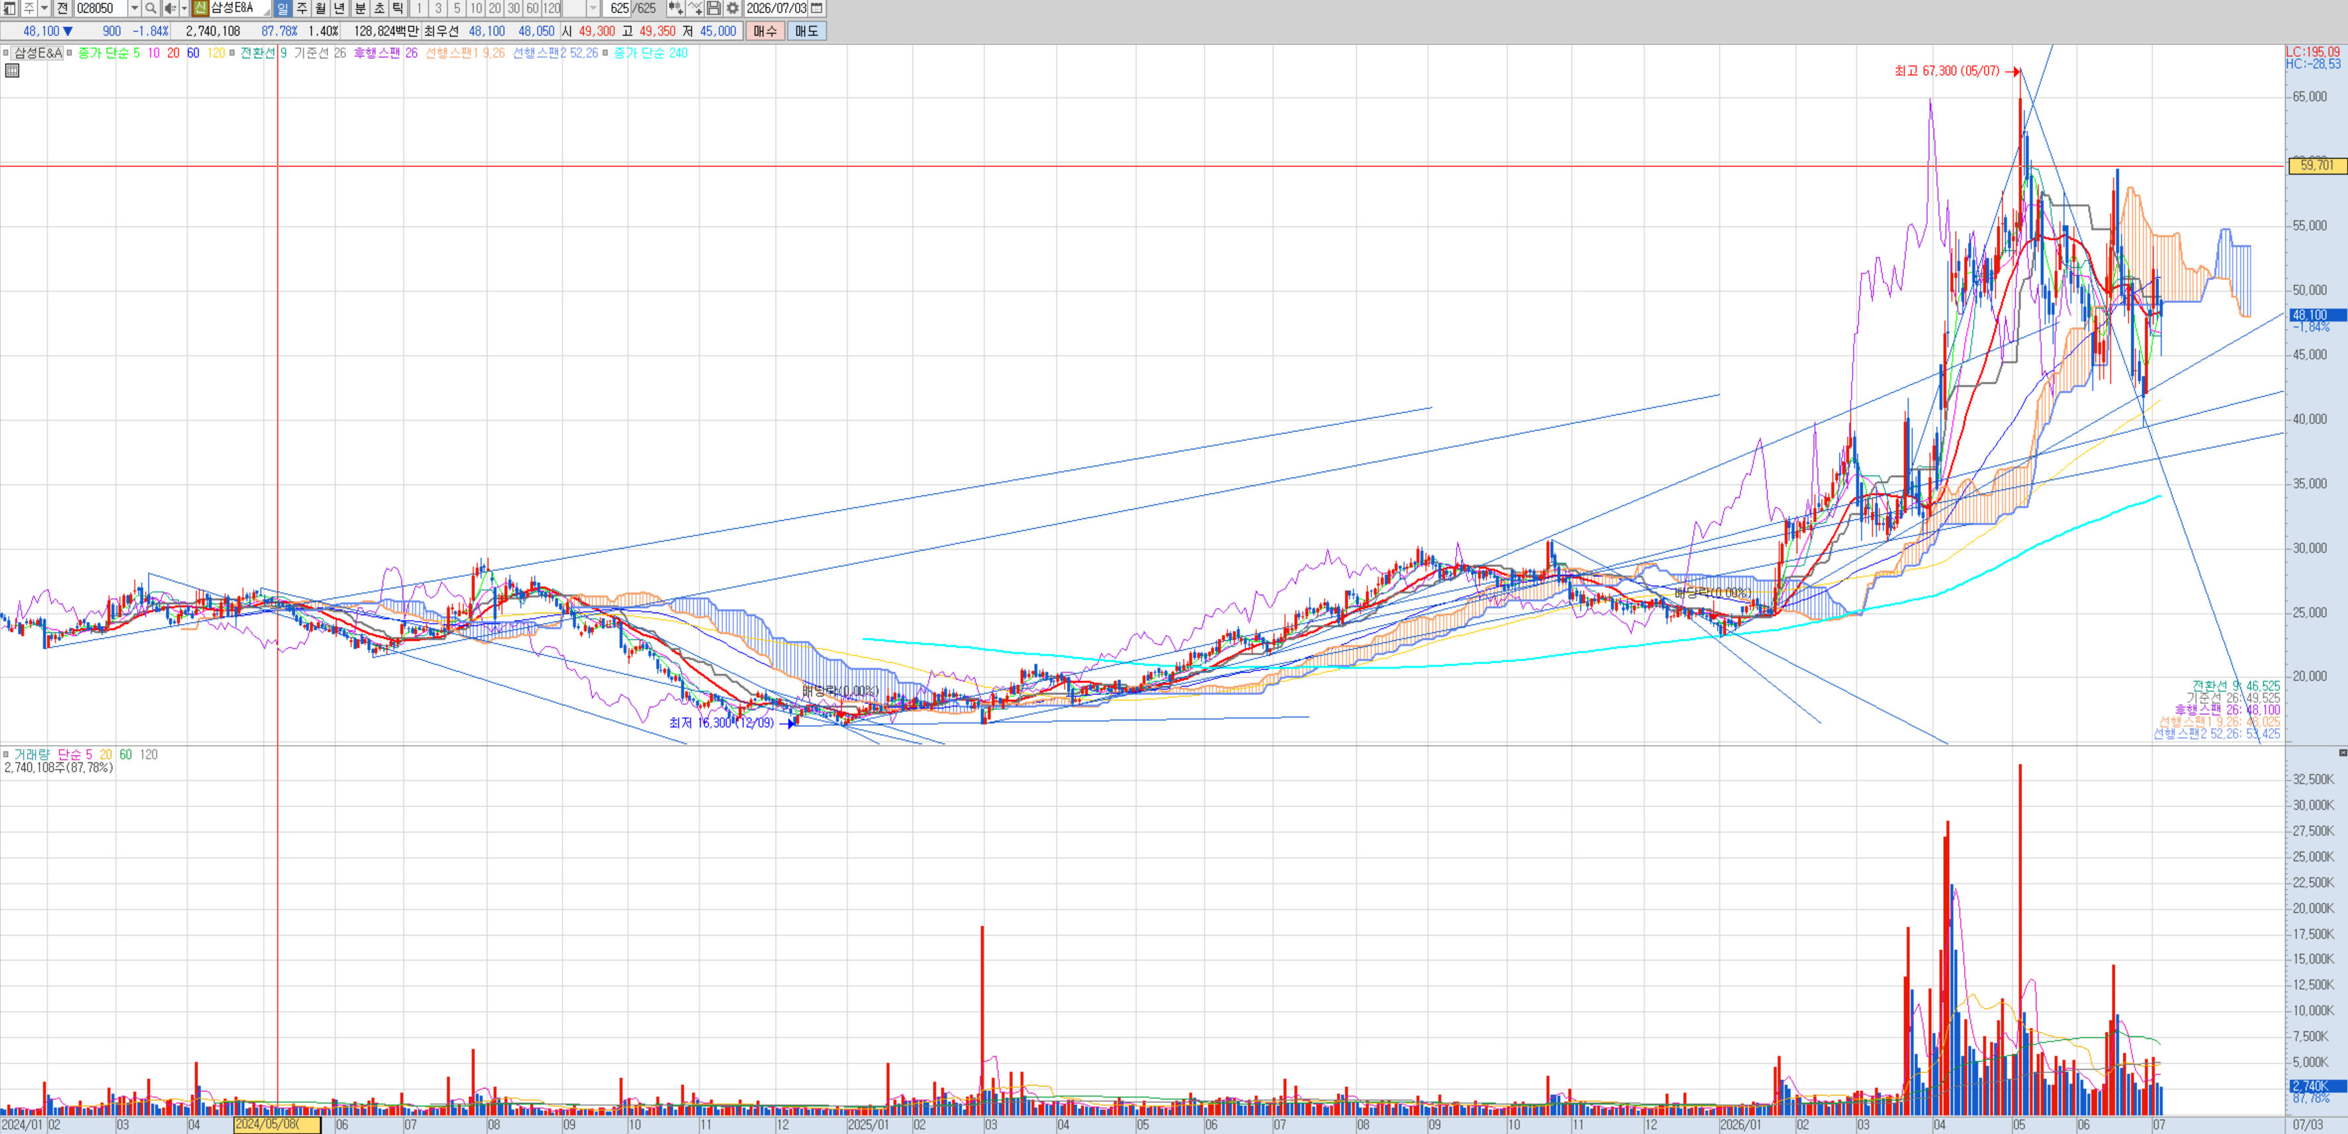Viewport: 2348px width, 1134px height.
Task: Open the interval dropdown arrow after 120
Action: 593,8
